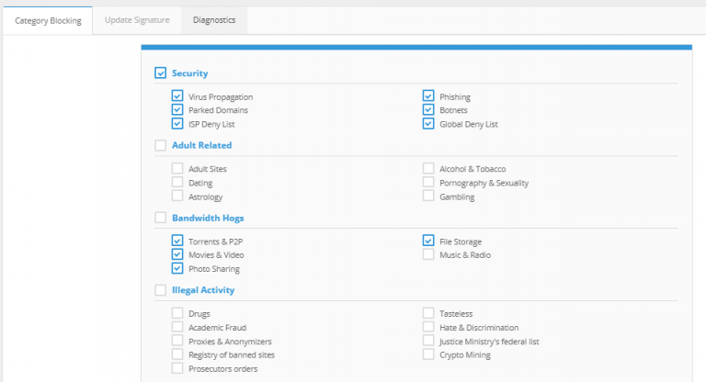Toggle the Botnets checkbox off

(428, 109)
